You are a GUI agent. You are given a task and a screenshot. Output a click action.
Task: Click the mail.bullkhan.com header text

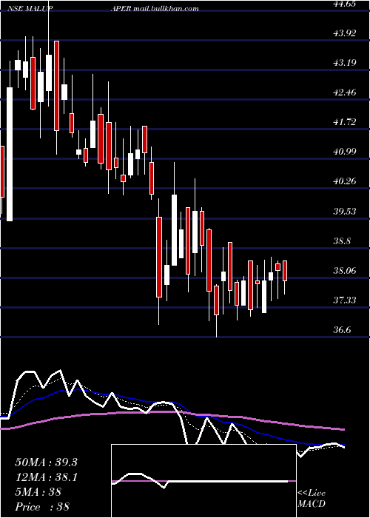pyautogui.click(x=166, y=9)
